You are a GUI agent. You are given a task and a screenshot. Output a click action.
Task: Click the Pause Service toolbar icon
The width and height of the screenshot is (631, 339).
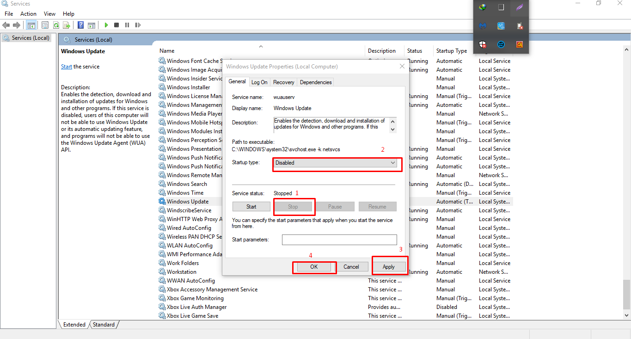tap(127, 25)
